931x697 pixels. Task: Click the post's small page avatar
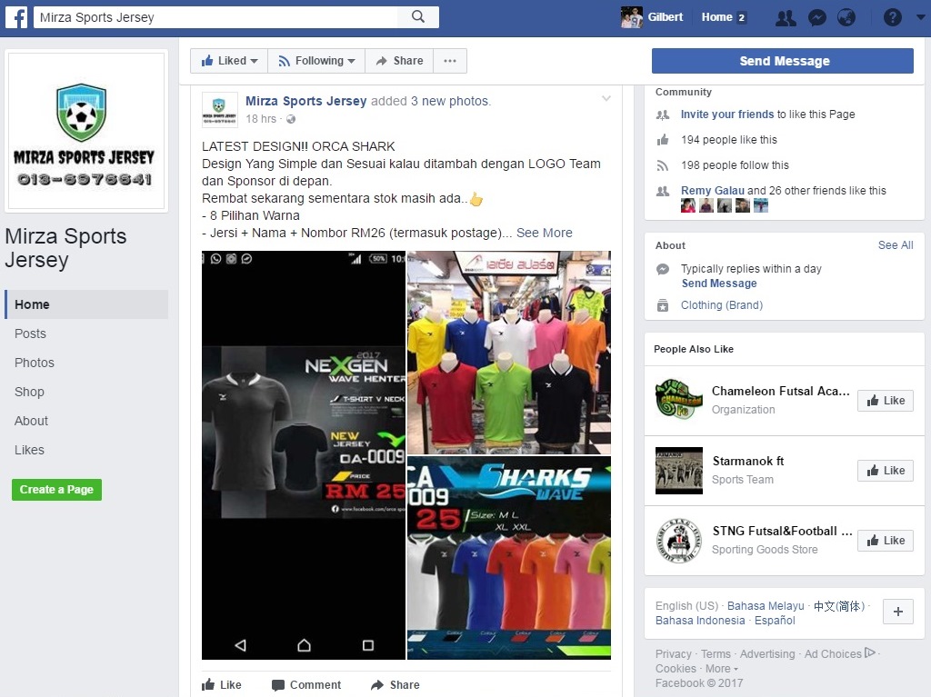coord(220,110)
